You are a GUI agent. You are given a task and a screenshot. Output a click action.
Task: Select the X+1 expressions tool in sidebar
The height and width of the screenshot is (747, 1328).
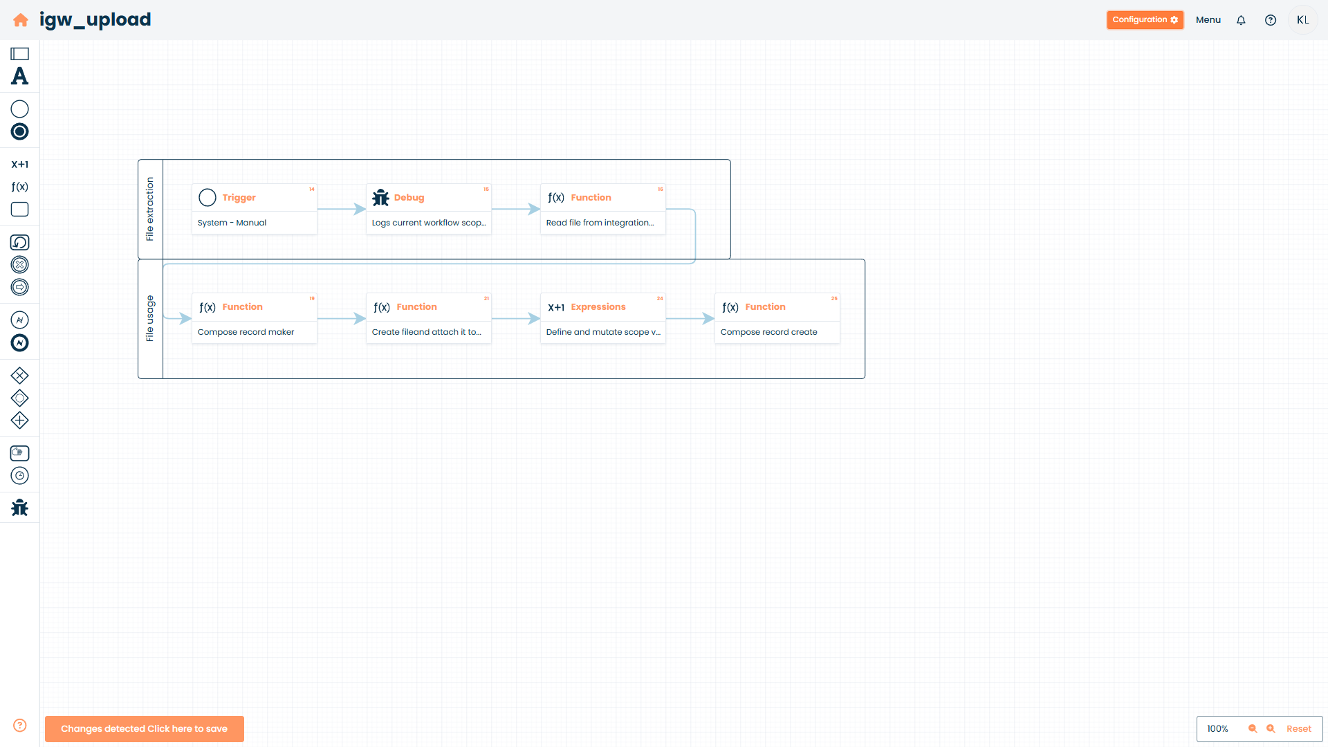[19, 165]
